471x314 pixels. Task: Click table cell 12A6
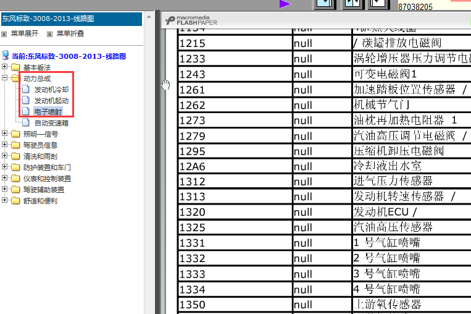[235, 166]
